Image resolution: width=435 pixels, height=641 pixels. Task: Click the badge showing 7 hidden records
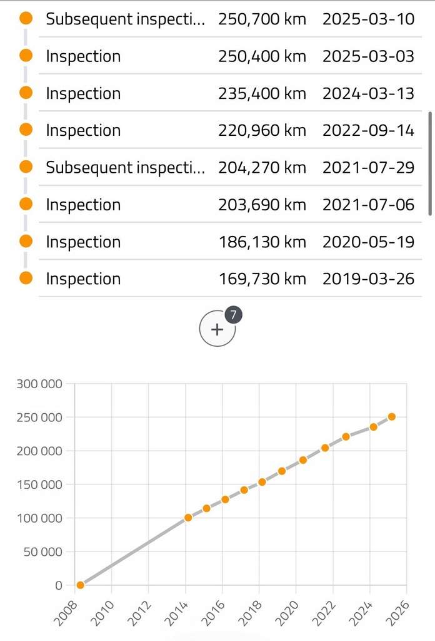233,315
